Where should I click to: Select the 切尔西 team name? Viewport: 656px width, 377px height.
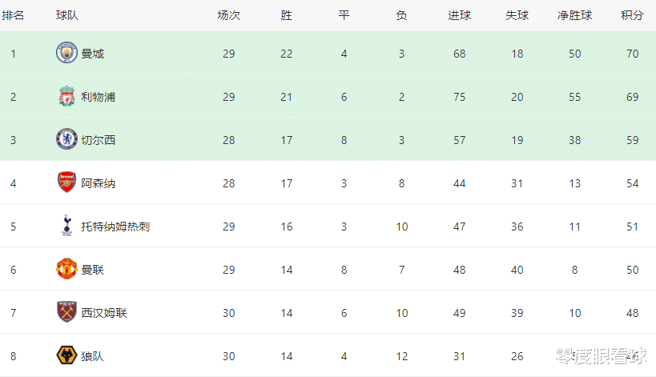click(x=99, y=140)
